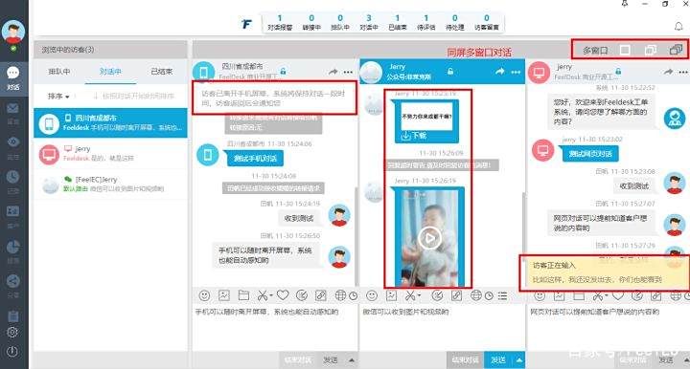Click the 对话报警 counter in top bar
Screen dimensions: 690x369
pyautogui.click(x=280, y=22)
